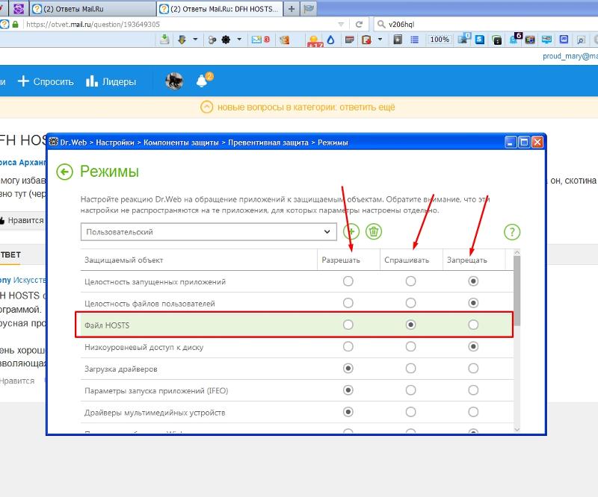Click the Запрещать column header
The image size is (598, 497).
click(x=466, y=260)
